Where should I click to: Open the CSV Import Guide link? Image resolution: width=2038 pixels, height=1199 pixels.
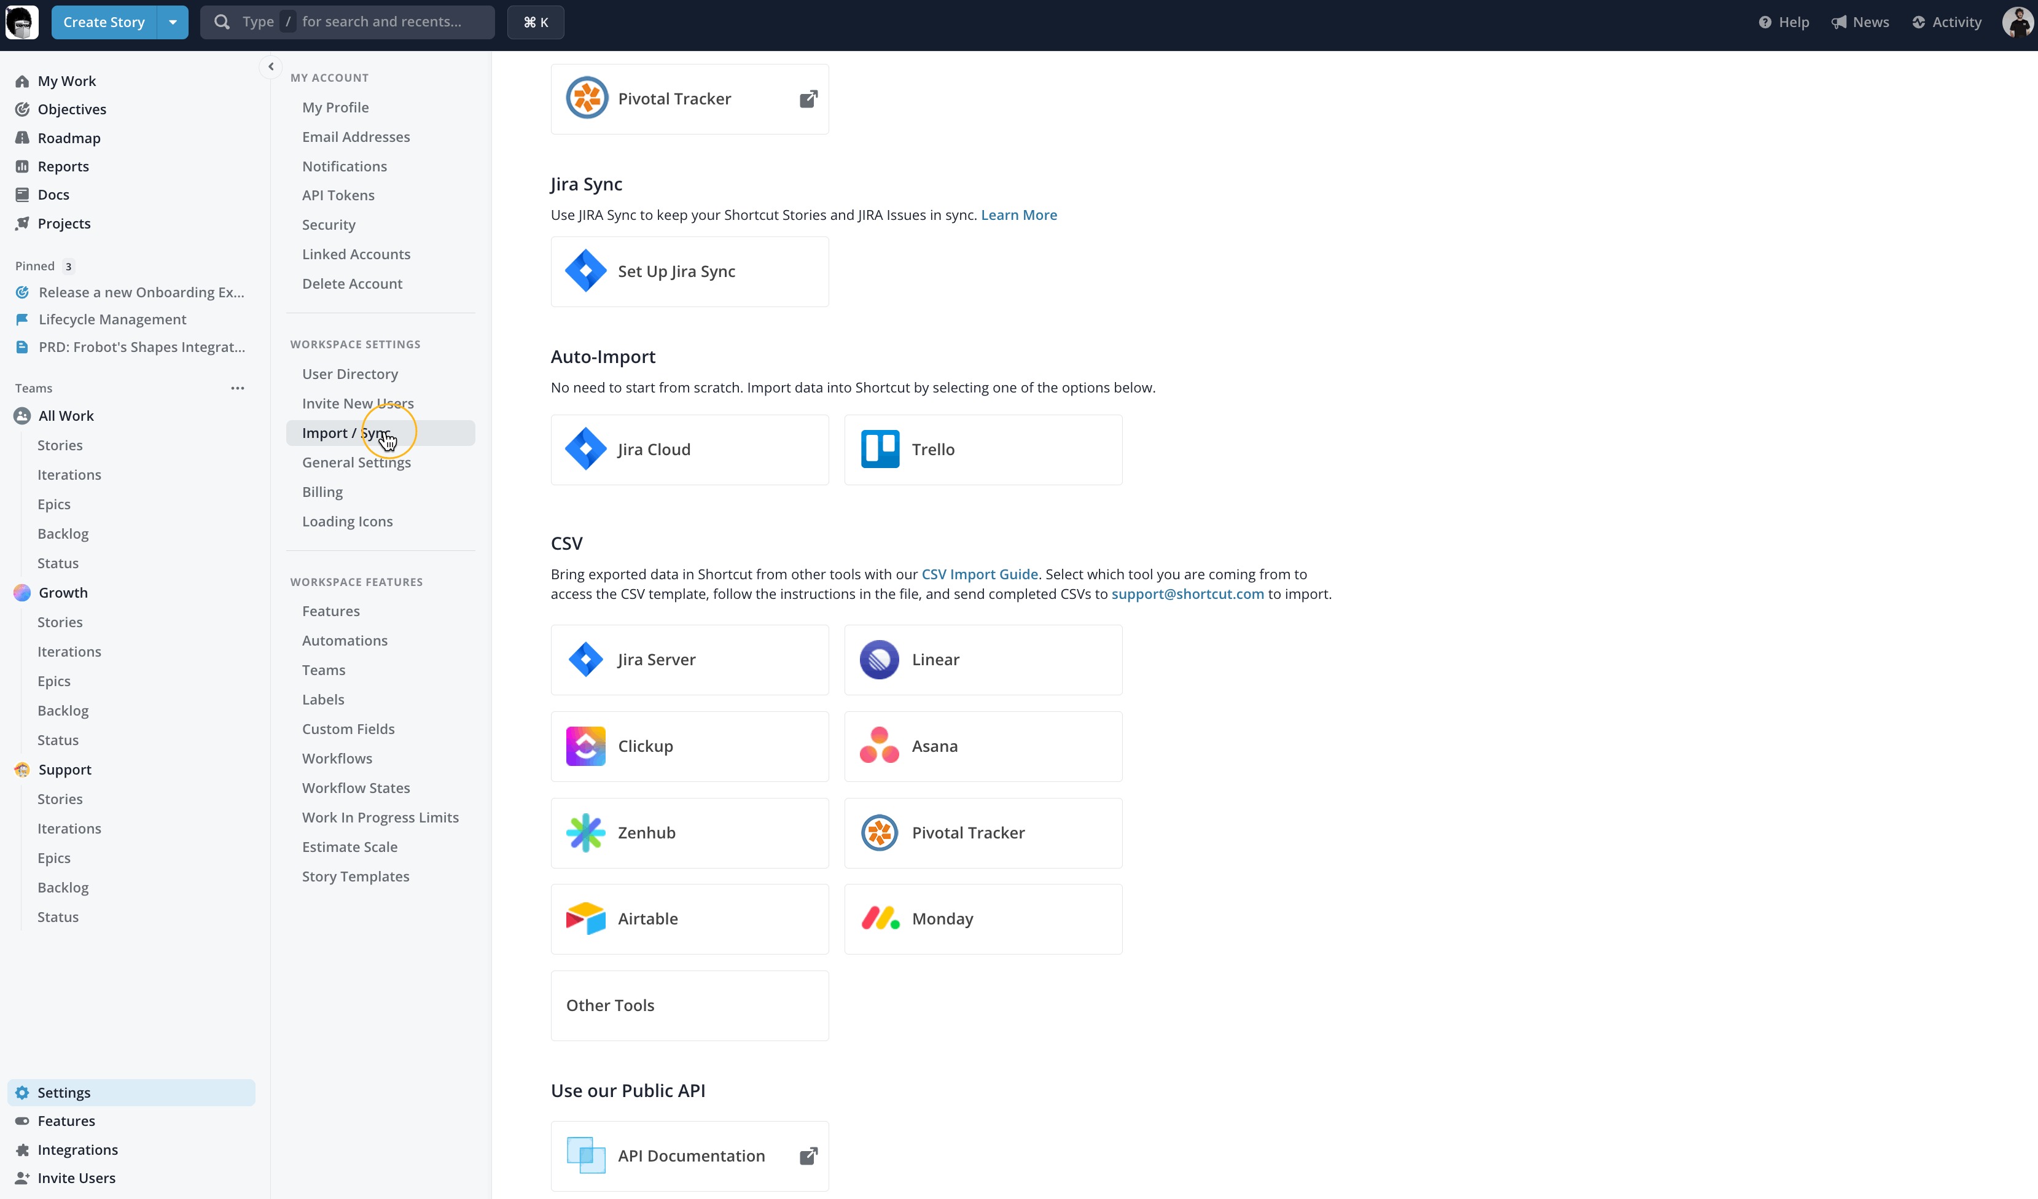pos(979,575)
